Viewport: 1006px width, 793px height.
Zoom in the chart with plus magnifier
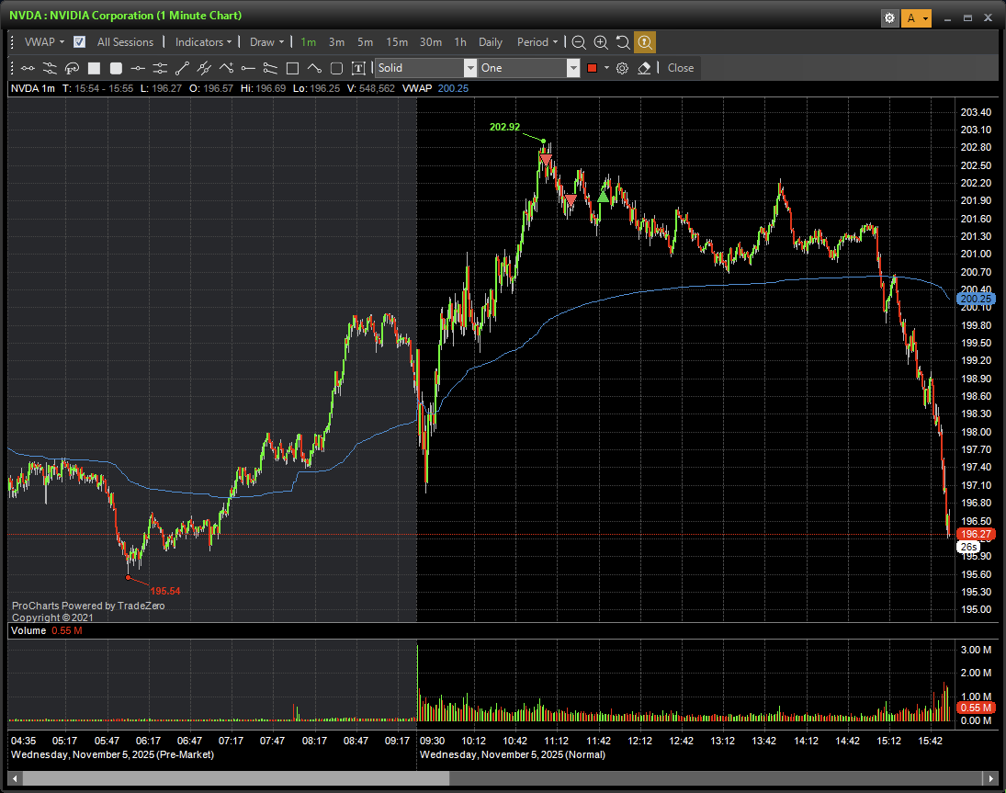coord(601,42)
